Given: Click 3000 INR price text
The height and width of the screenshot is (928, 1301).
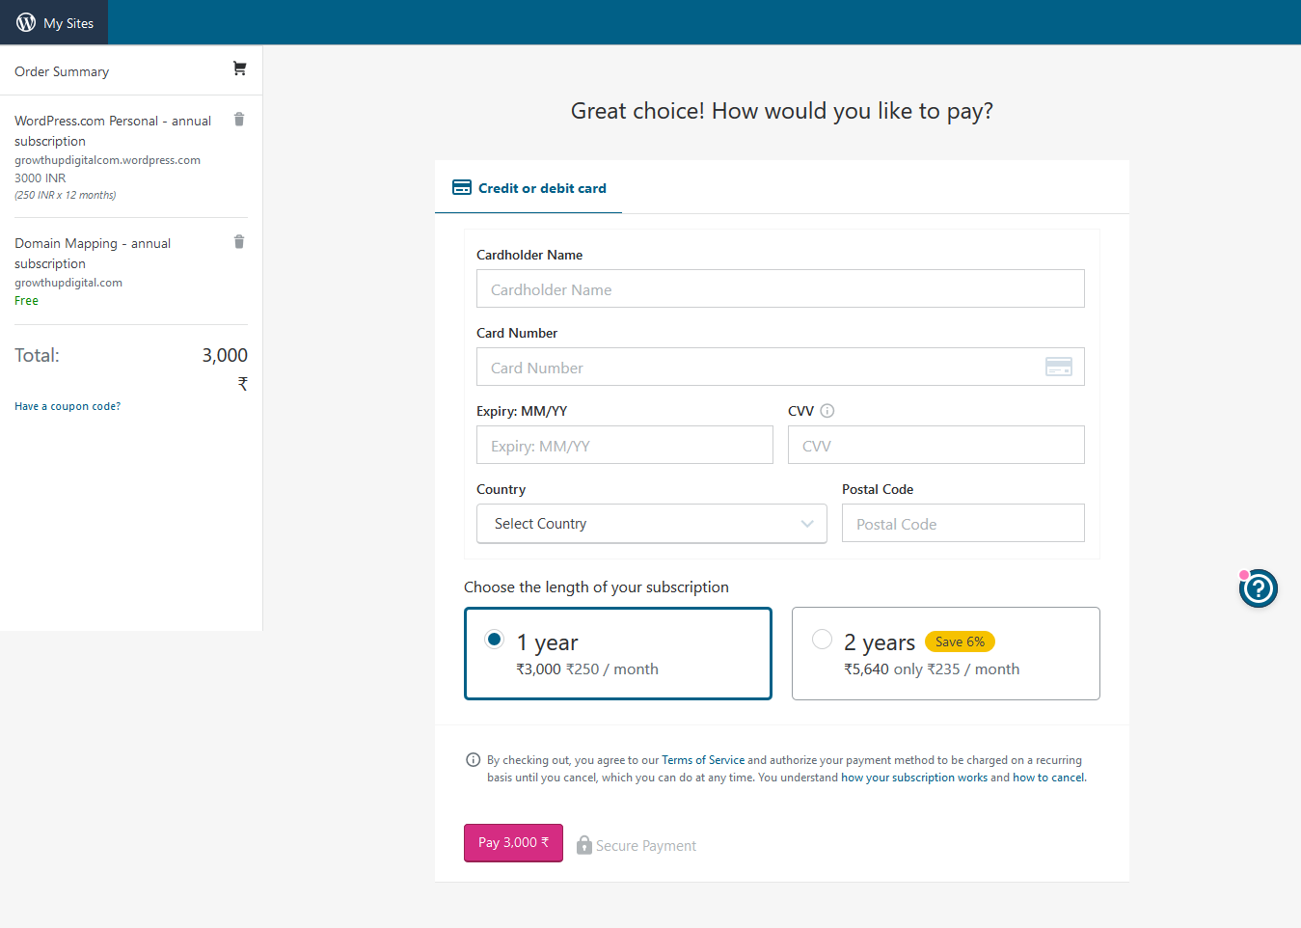Looking at the screenshot, I should tap(41, 178).
